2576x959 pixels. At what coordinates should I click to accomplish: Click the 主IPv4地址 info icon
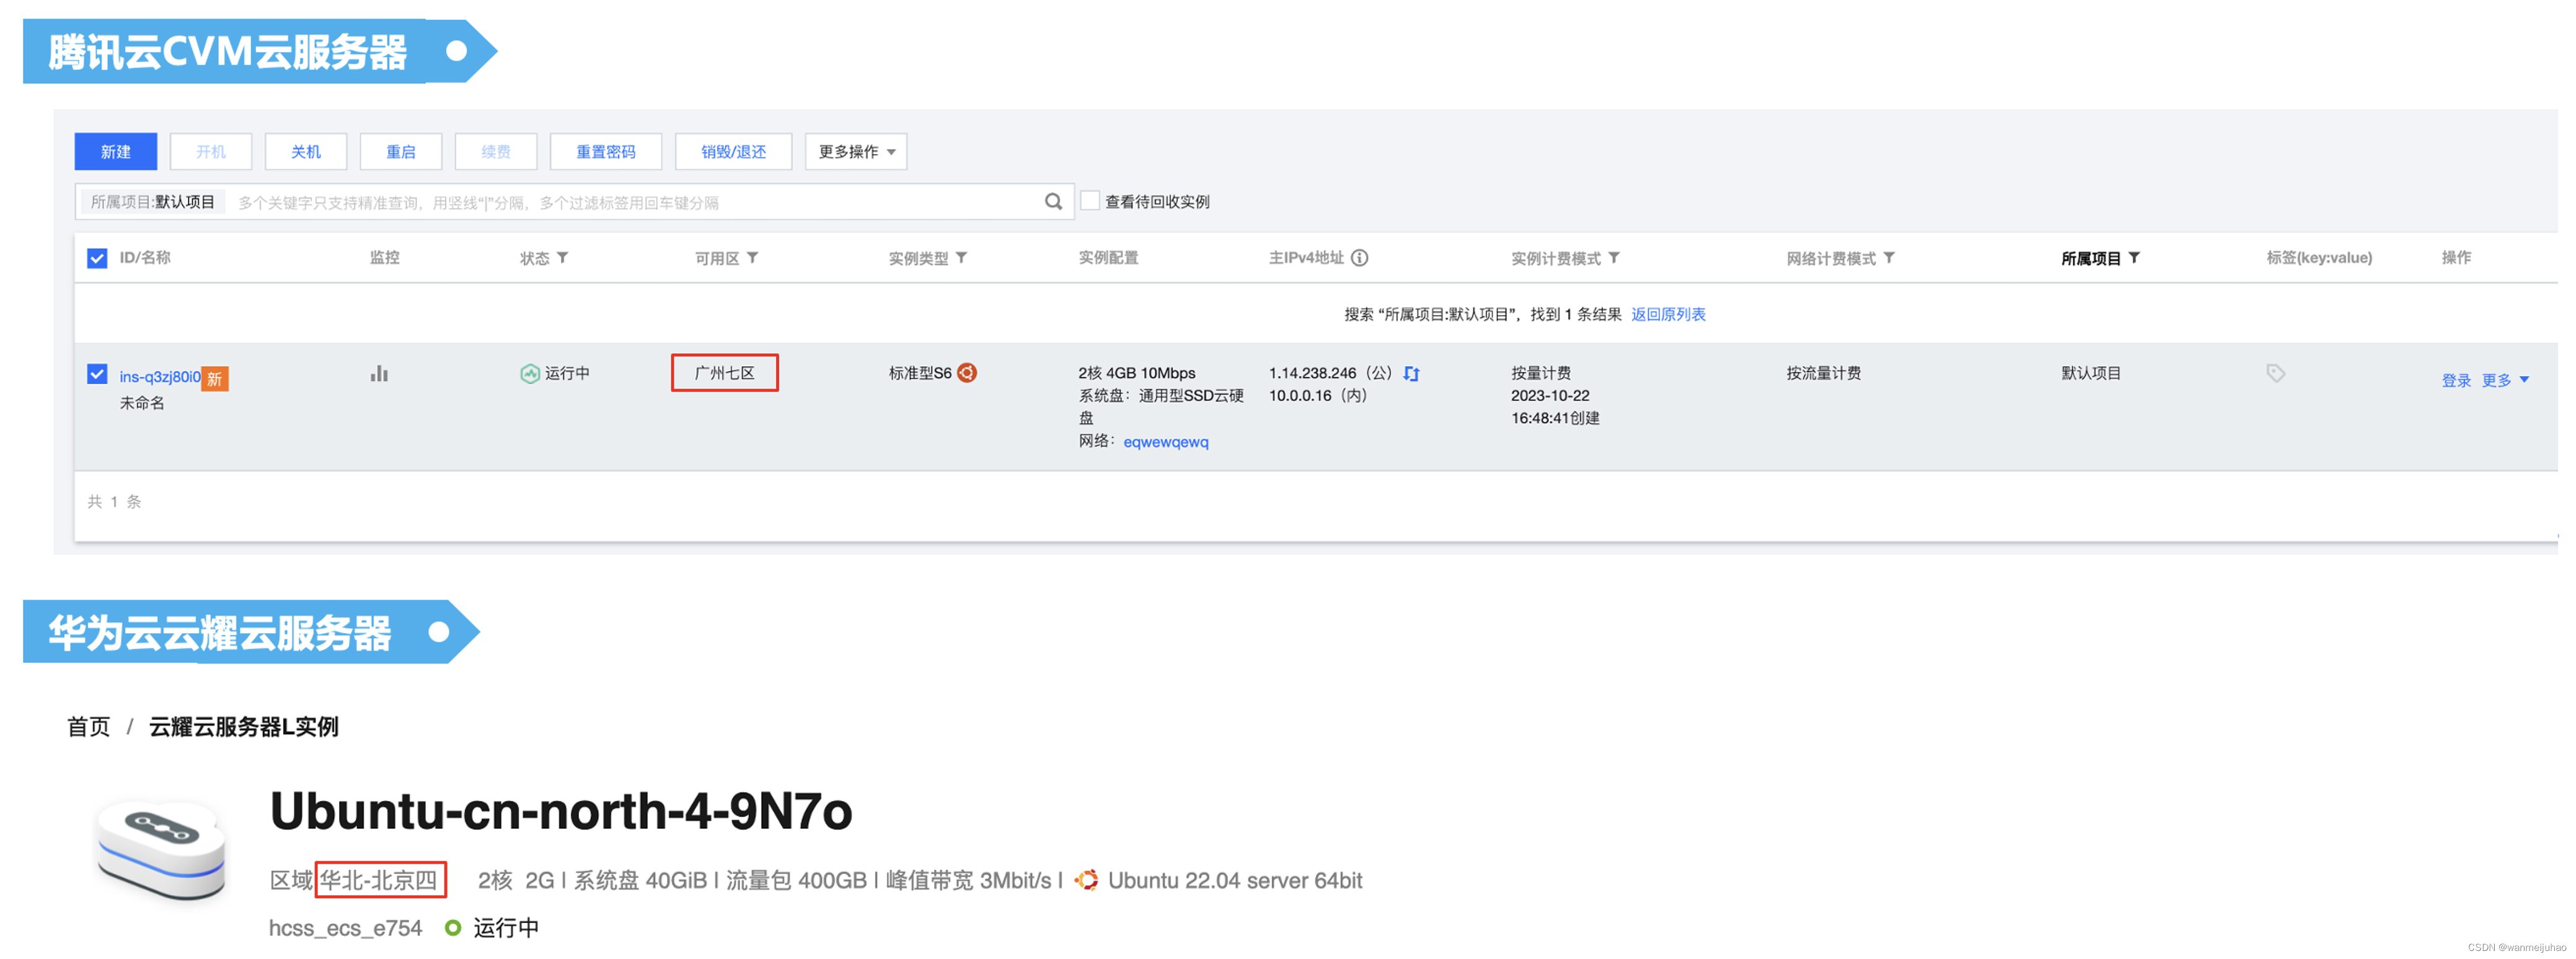pyautogui.click(x=1360, y=258)
